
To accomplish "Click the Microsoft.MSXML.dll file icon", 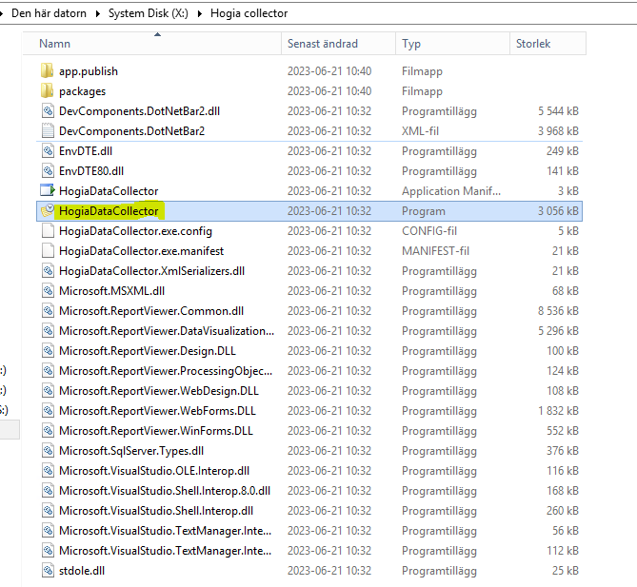I will click(49, 291).
